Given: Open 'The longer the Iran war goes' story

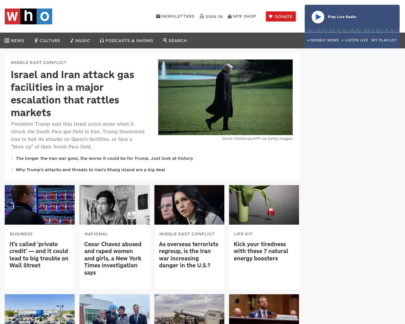Looking at the screenshot, I should pyautogui.click(x=104, y=158).
